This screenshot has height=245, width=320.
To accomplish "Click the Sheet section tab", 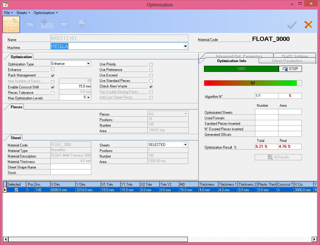I will point(16,138).
